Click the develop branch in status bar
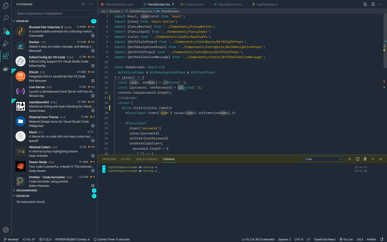Image resolution: width=387 pixels, height=242 pixels. coord(11,239)
